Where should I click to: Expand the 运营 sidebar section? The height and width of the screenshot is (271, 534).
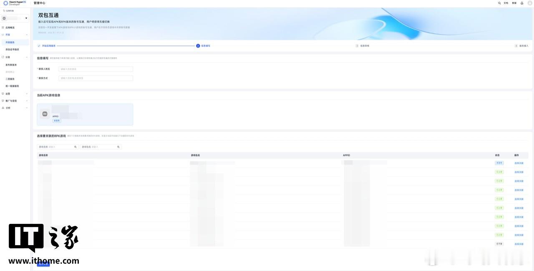(15, 94)
